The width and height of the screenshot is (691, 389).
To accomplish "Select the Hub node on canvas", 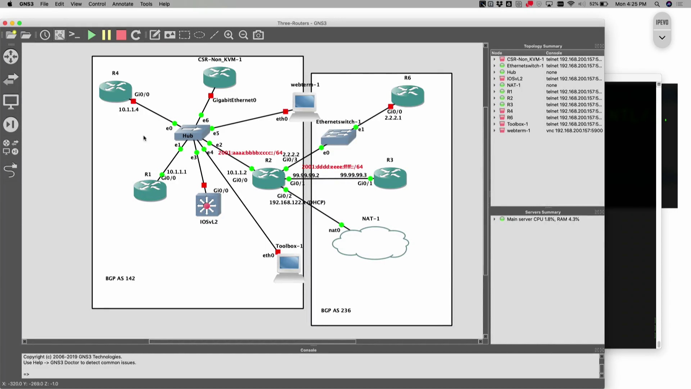I will click(x=192, y=133).
